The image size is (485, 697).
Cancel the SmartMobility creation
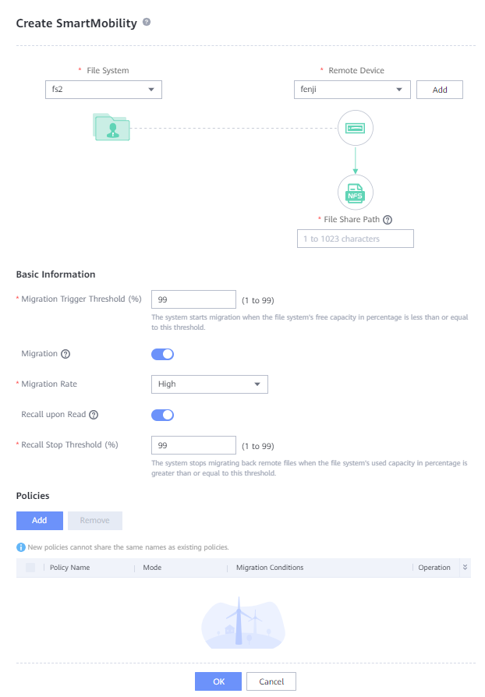point(271,681)
